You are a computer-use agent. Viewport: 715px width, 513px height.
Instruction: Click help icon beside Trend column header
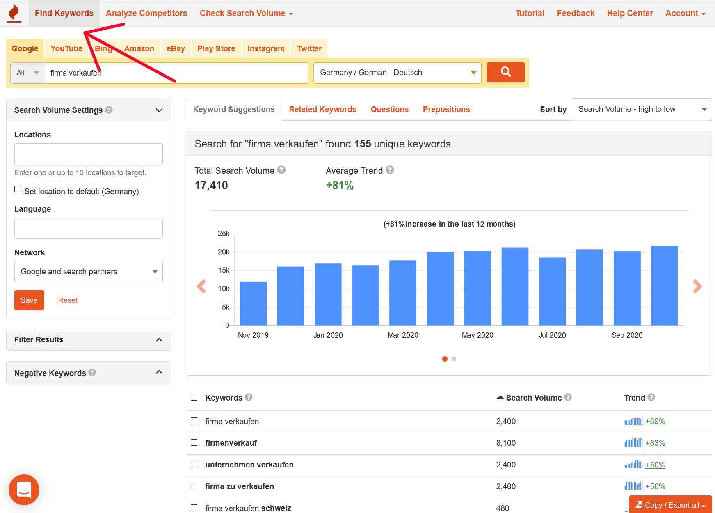click(x=651, y=397)
